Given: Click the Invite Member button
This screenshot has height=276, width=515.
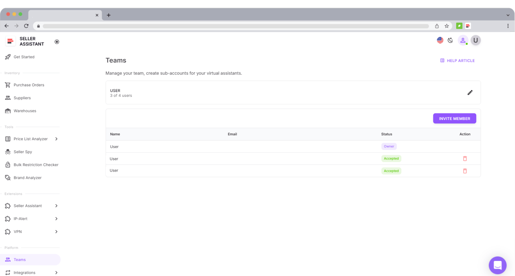Looking at the screenshot, I should coord(454,118).
